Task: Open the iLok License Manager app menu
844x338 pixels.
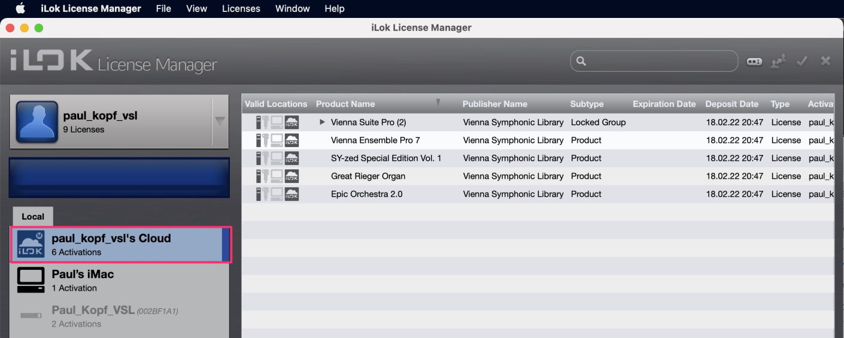Action: pos(91,8)
